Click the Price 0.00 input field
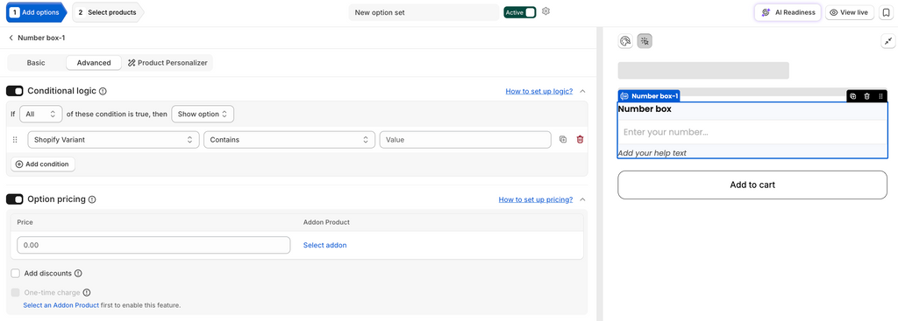898x321 pixels. [153, 245]
